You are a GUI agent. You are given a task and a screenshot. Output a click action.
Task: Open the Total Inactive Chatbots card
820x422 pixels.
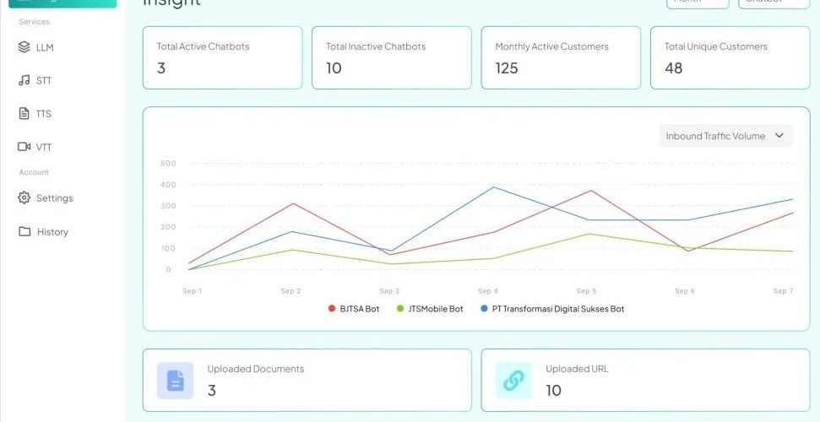pos(391,57)
